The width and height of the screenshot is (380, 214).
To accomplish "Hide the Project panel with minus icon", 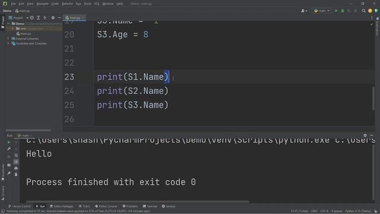I will [x=59, y=18].
